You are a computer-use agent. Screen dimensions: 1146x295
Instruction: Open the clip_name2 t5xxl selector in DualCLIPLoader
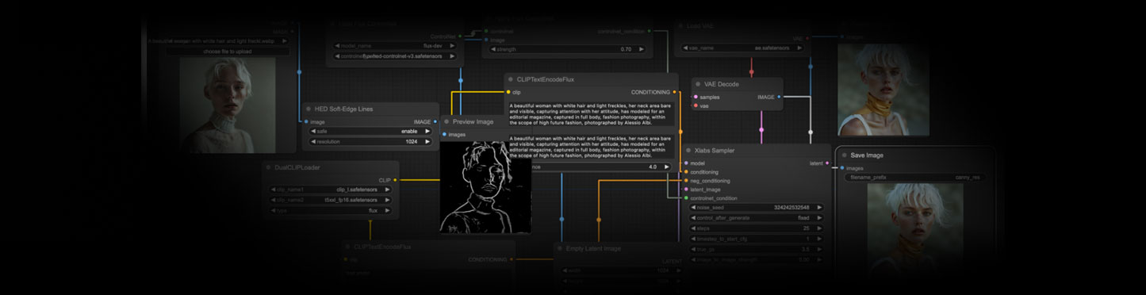(330, 200)
